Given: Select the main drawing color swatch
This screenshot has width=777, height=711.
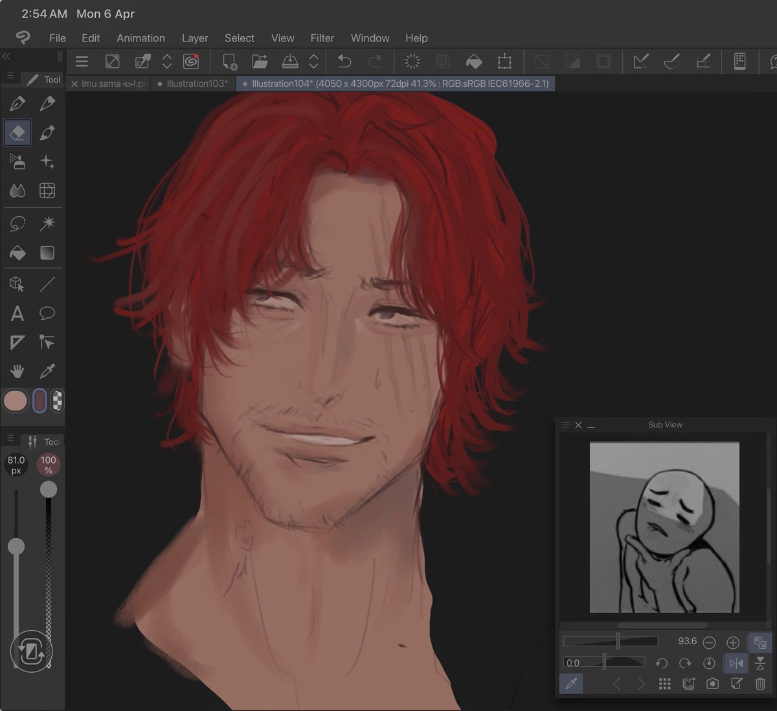Looking at the screenshot, I should pos(16,401).
